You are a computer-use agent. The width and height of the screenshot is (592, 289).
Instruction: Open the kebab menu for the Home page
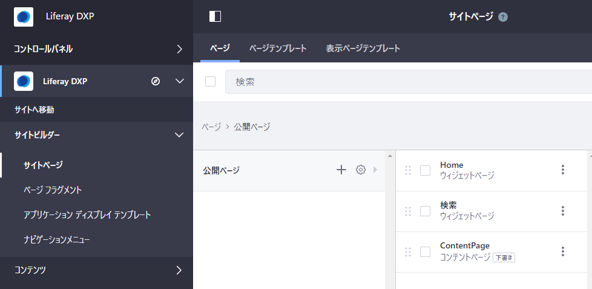point(562,170)
